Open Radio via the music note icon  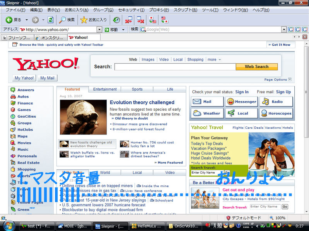[265, 101]
